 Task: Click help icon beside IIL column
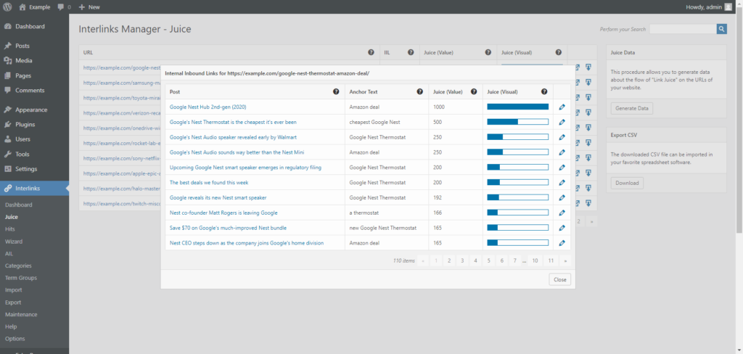pyautogui.click(x=411, y=52)
